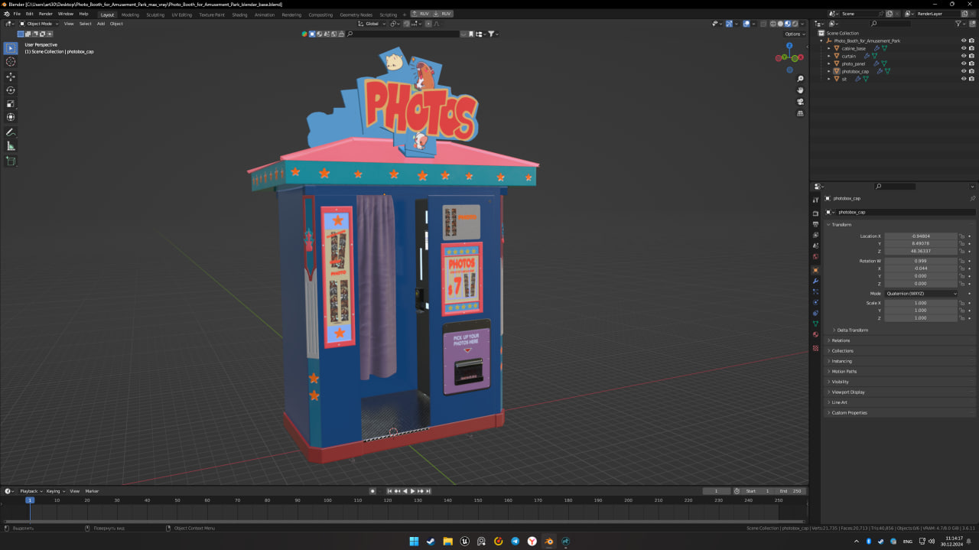Click the zoom magnifier viewport icon

click(x=800, y=79)
